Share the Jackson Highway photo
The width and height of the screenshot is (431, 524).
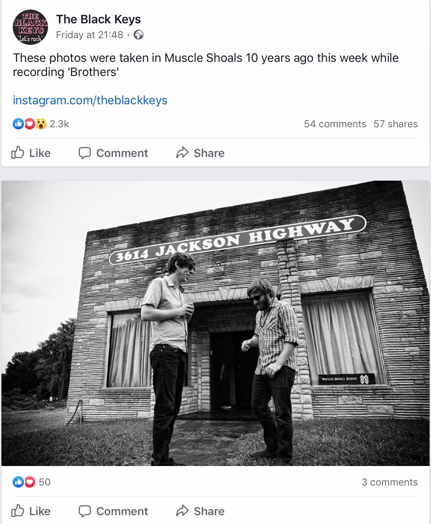(200, 511)
